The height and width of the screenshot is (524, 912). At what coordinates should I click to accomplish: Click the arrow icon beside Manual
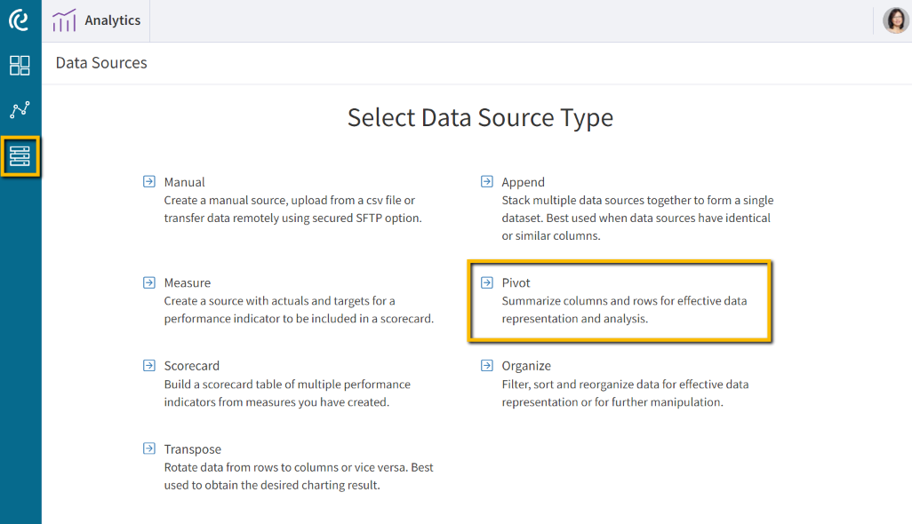pyautogui.click(x=148, y=180)
